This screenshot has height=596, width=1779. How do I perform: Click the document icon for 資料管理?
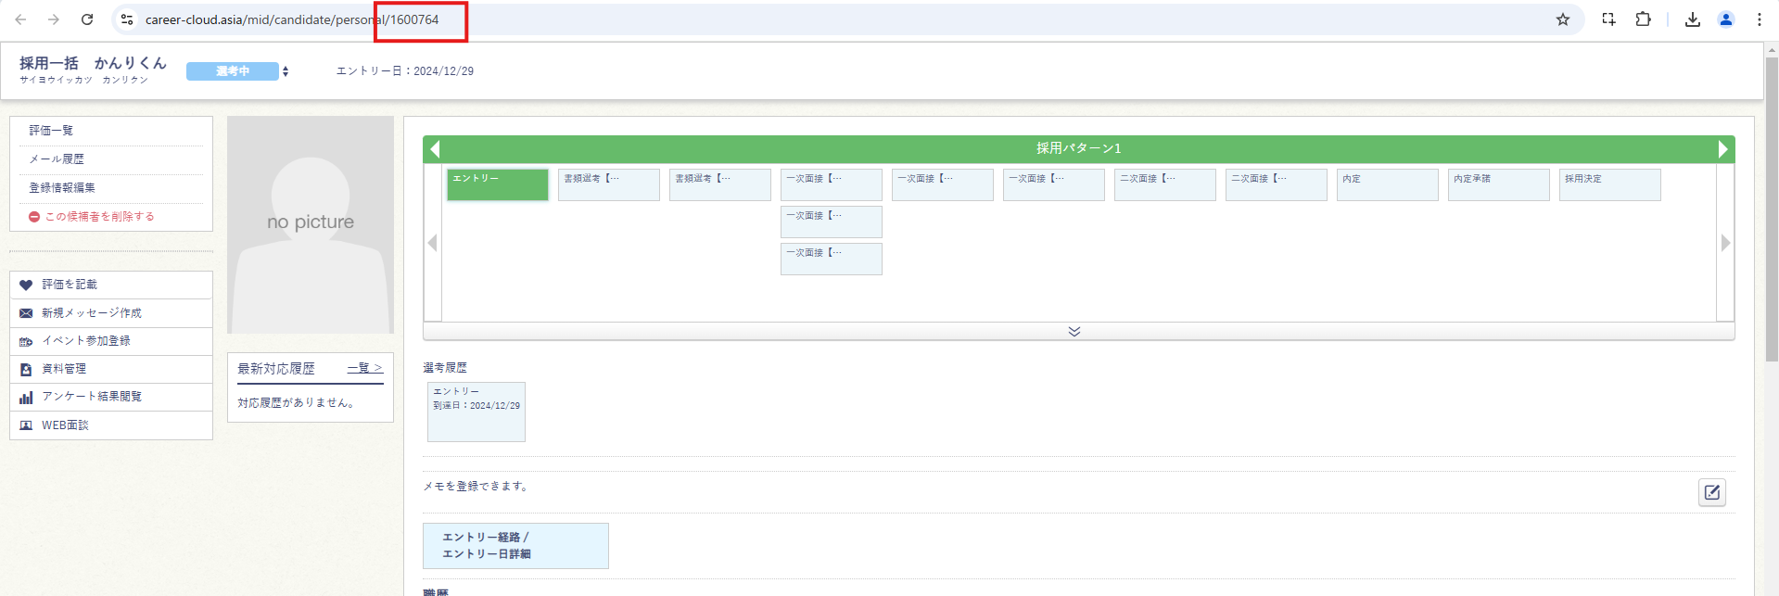pyautogui.click(x=26, y=369)
